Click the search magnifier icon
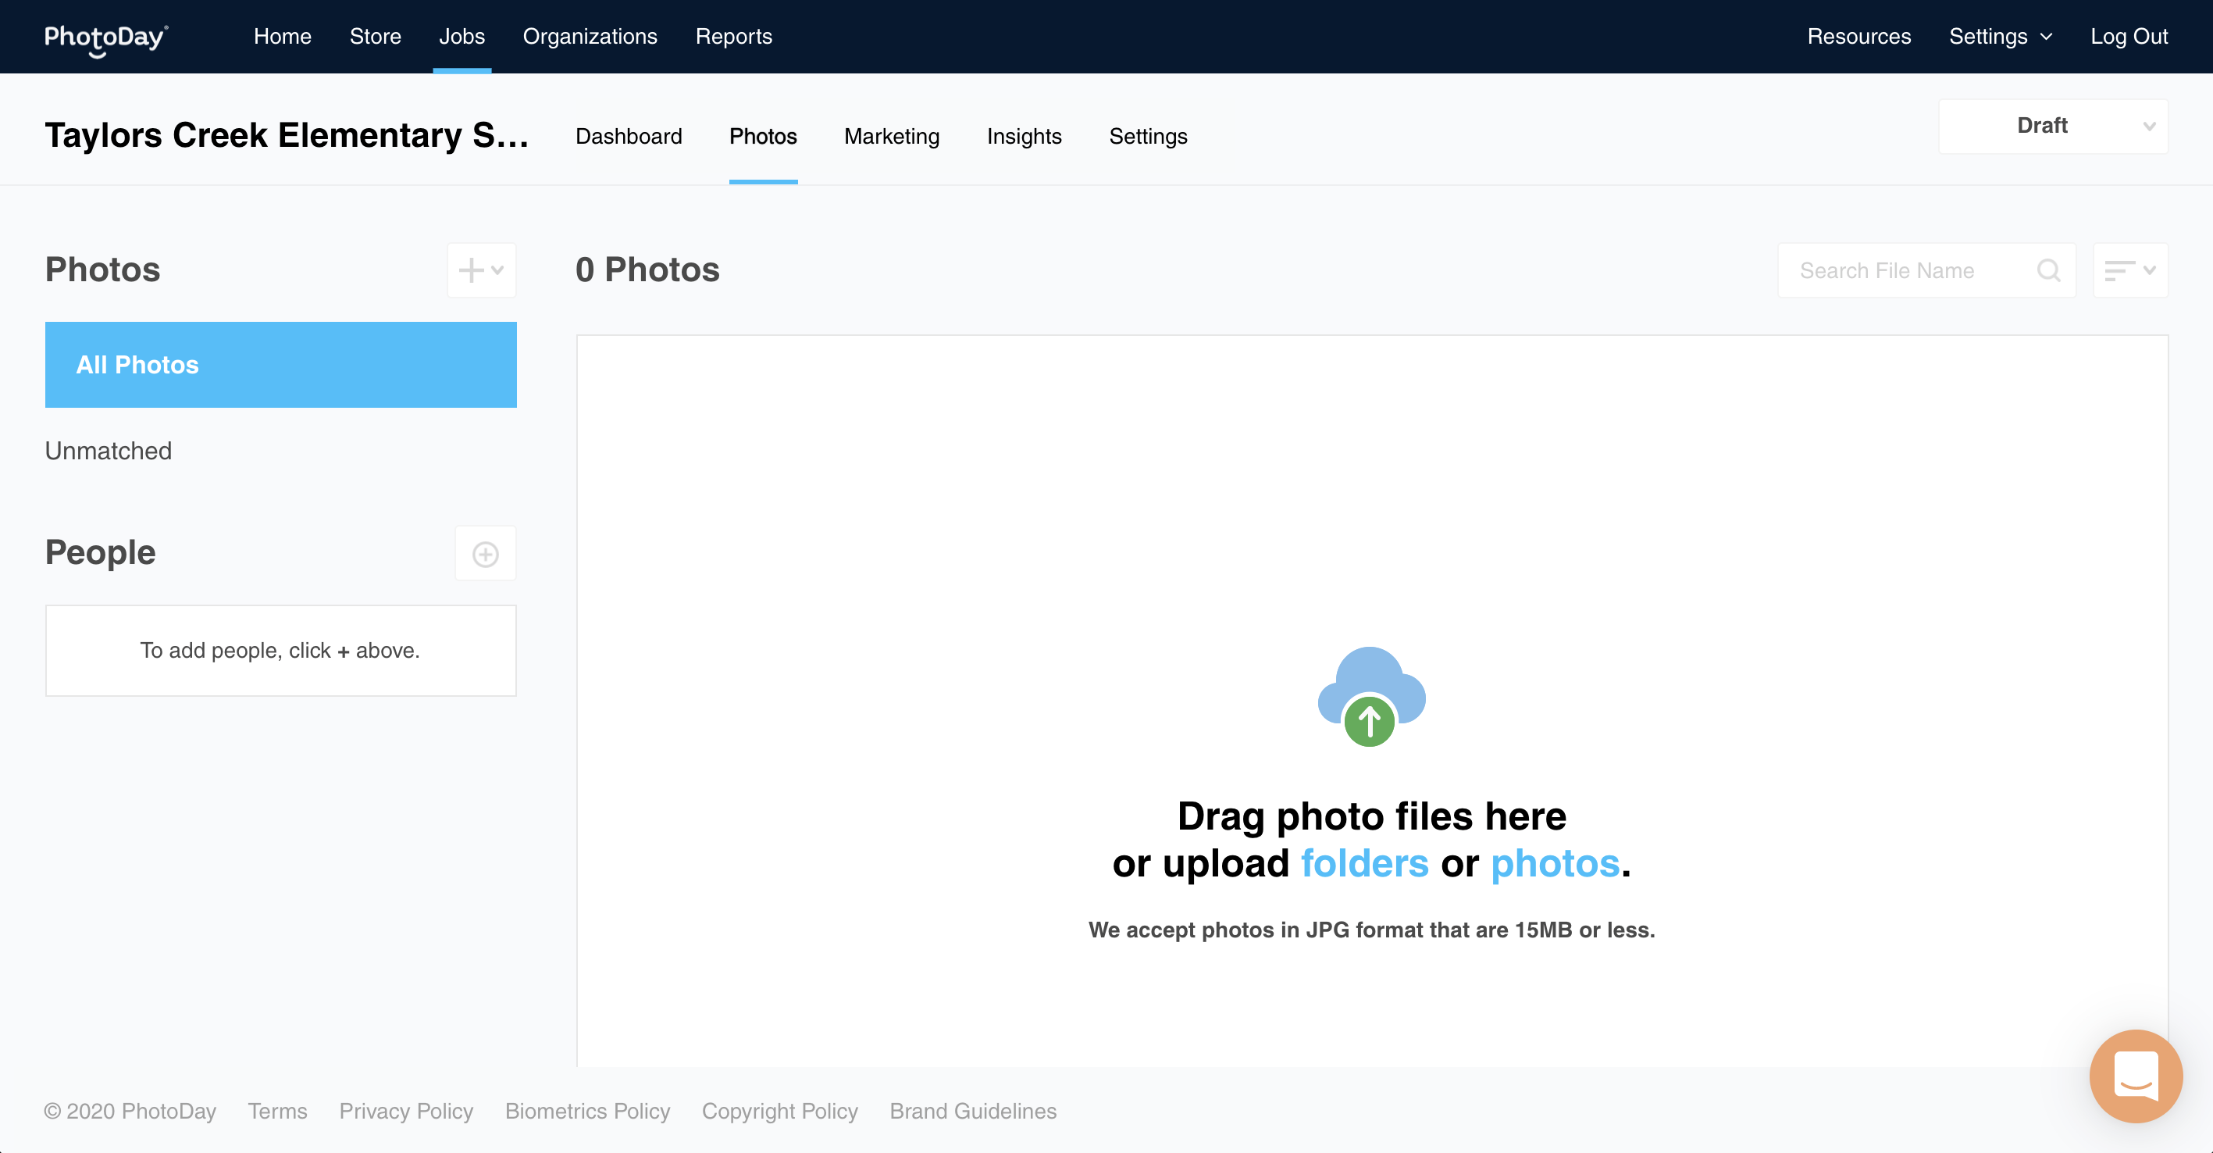2213x1153 pixels. pyautogui.click(x=2048, y=270)
